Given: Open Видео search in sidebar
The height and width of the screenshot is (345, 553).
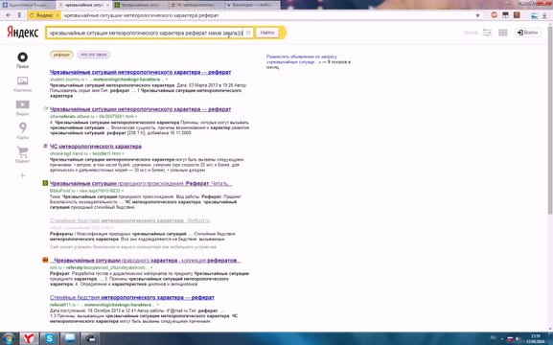Looking at the screenshot, I should point(23,107).
